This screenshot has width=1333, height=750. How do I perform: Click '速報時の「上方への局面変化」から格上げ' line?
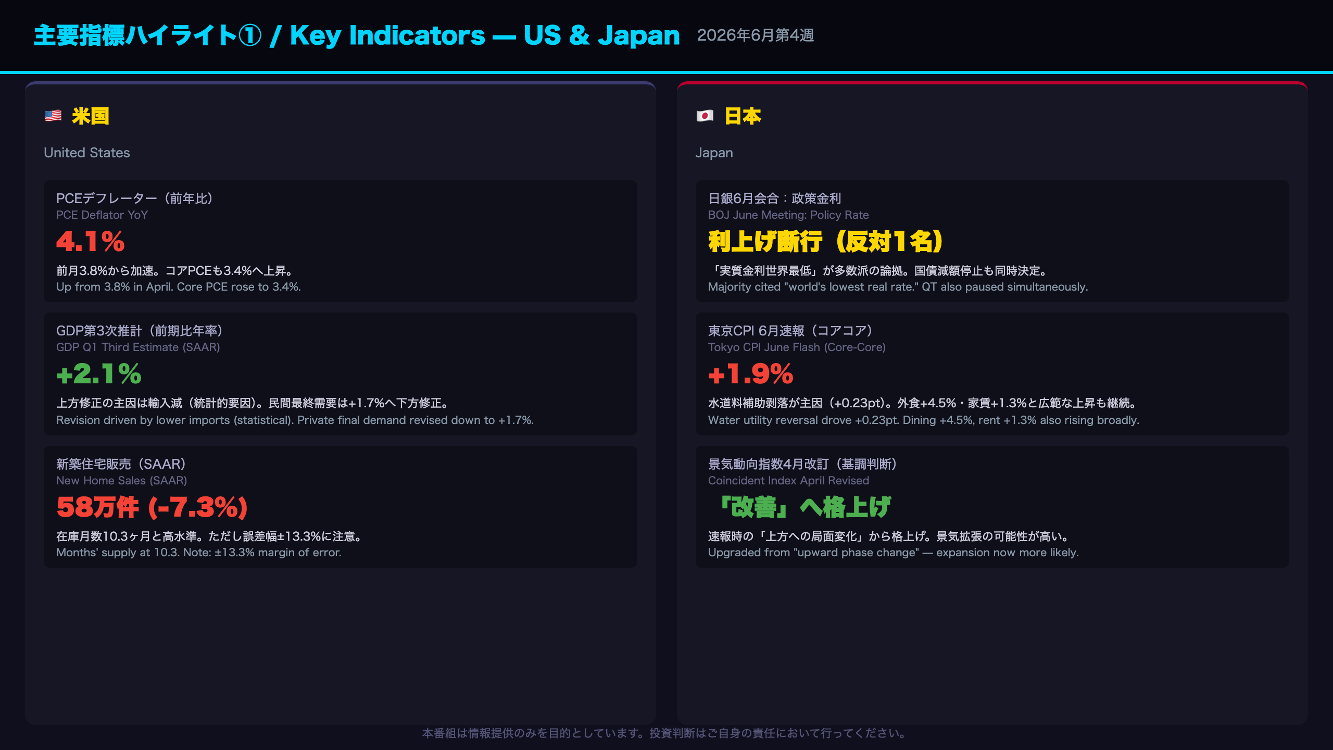888,536
